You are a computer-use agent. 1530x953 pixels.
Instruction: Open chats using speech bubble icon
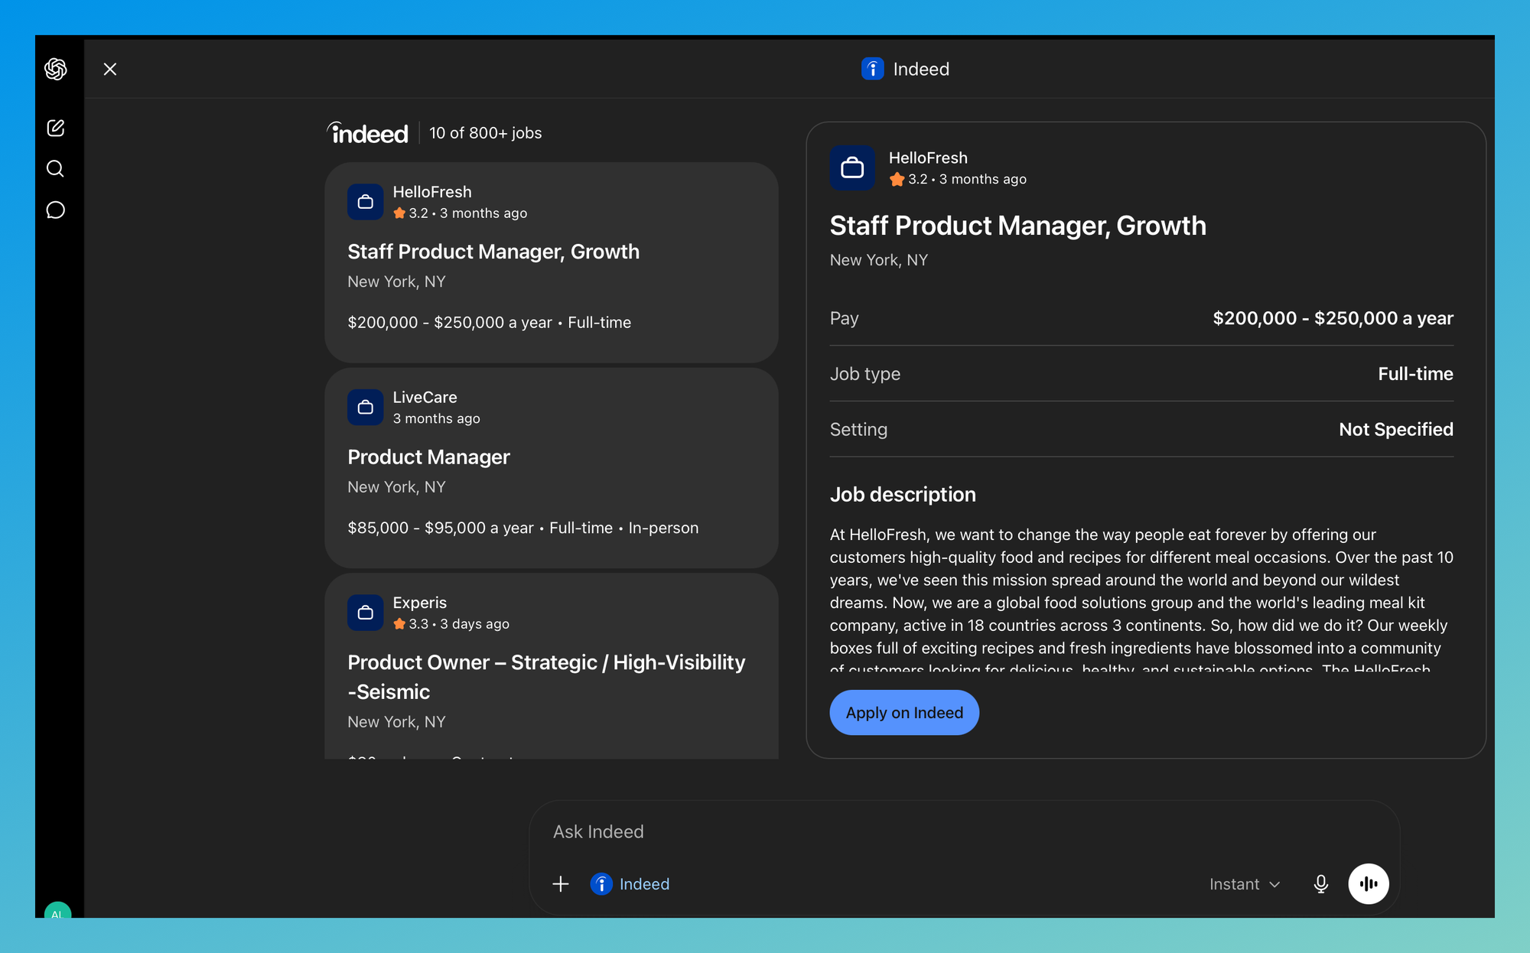click(56, 210)
